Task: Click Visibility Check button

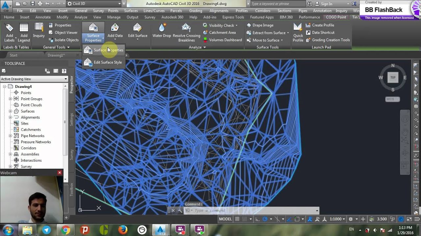Action: pyautogui.click(x=220, y=25)
